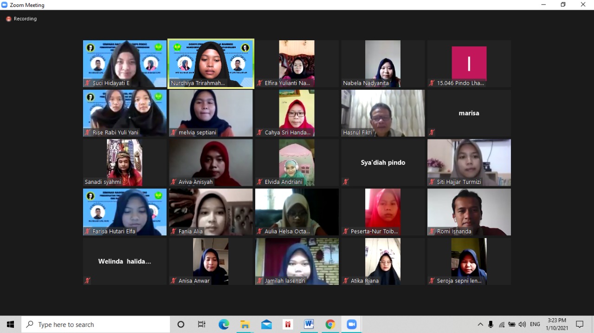
Task: Open Google Chrome from the taskbar
Action: coord(330,324)
